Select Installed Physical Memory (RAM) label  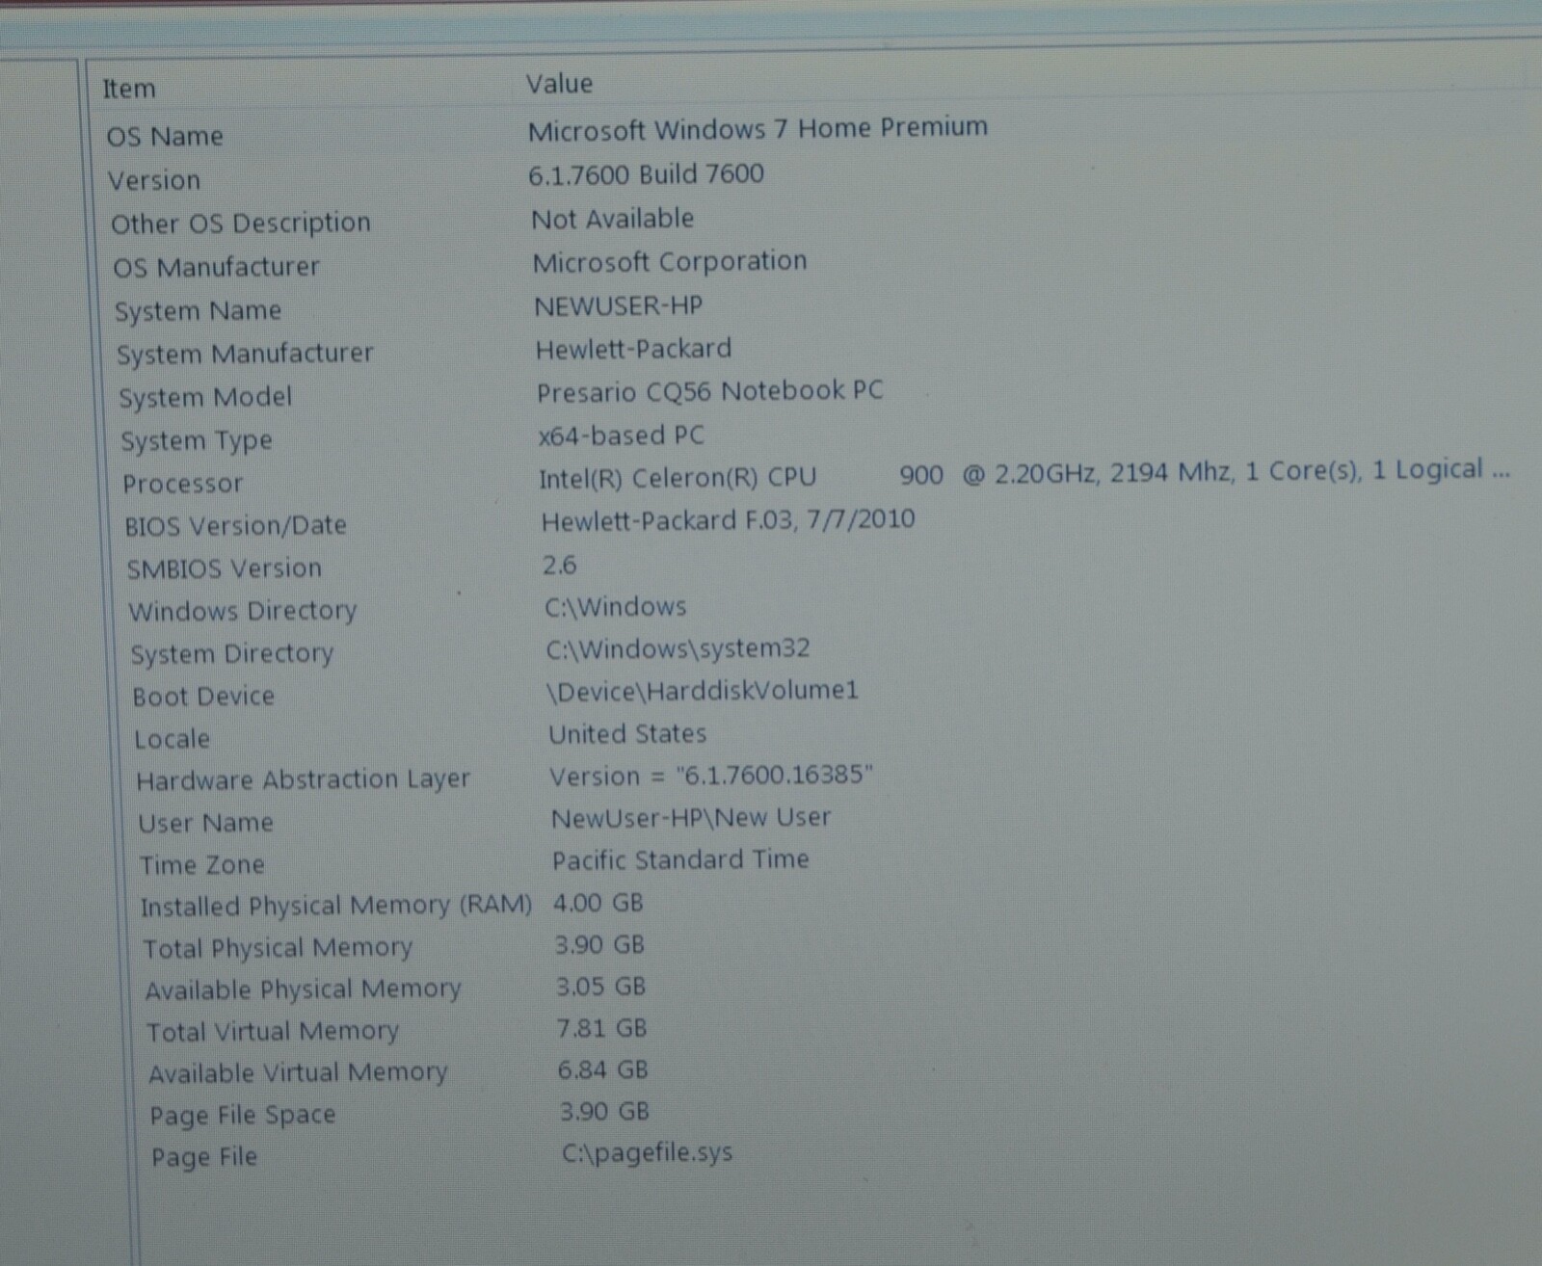[336, 907]
